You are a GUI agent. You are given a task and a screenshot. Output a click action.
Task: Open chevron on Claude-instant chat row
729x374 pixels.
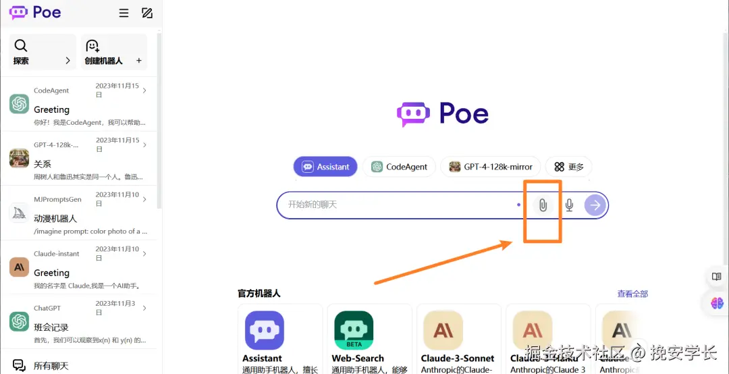[144, 254]
